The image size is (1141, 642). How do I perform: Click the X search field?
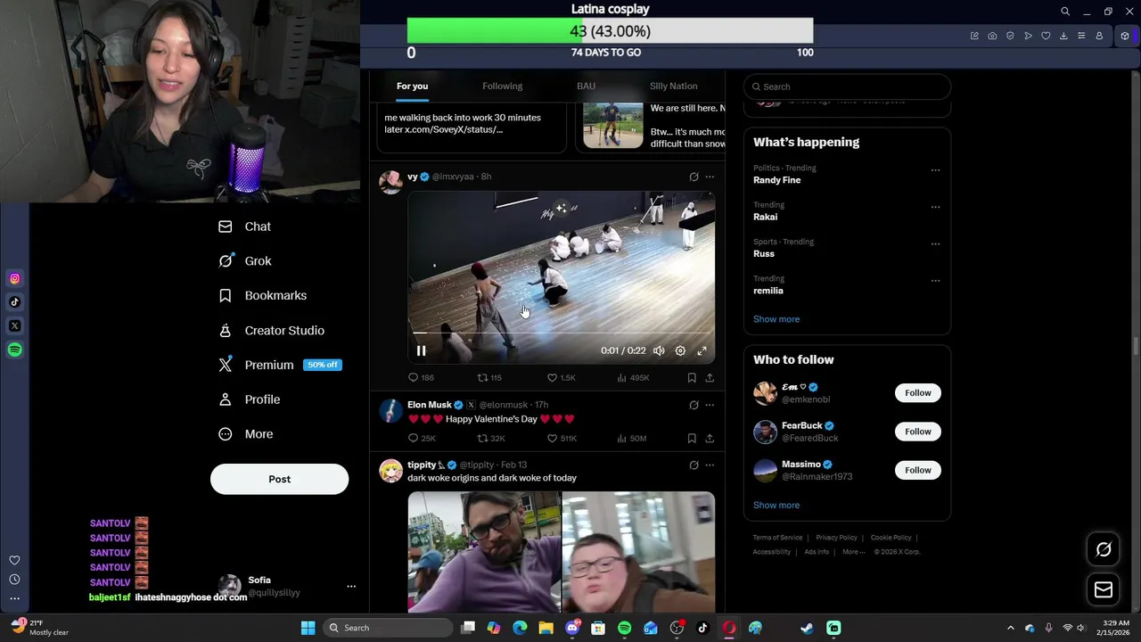click(847, 86)
